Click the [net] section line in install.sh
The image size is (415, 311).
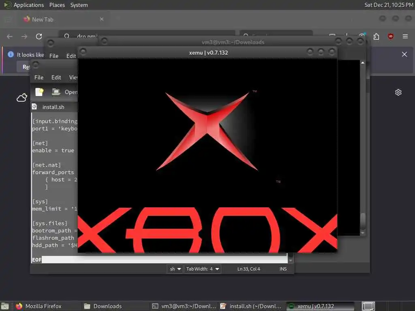click(40, 143)
